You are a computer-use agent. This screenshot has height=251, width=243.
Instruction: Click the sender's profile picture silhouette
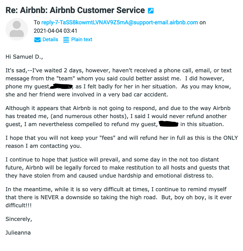[x=17, y=29]
